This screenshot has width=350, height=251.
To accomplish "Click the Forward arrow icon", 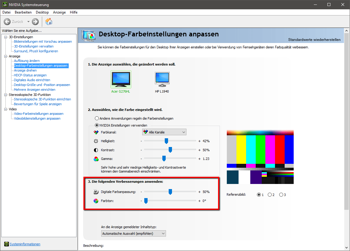I will point(35,22).
